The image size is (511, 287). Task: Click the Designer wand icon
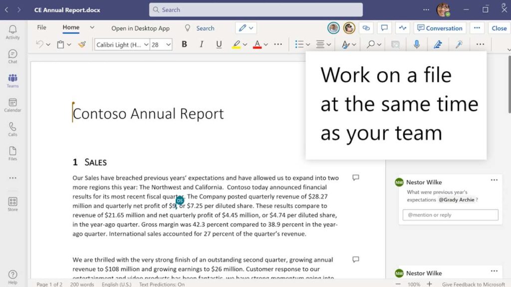tap(459, 44)
